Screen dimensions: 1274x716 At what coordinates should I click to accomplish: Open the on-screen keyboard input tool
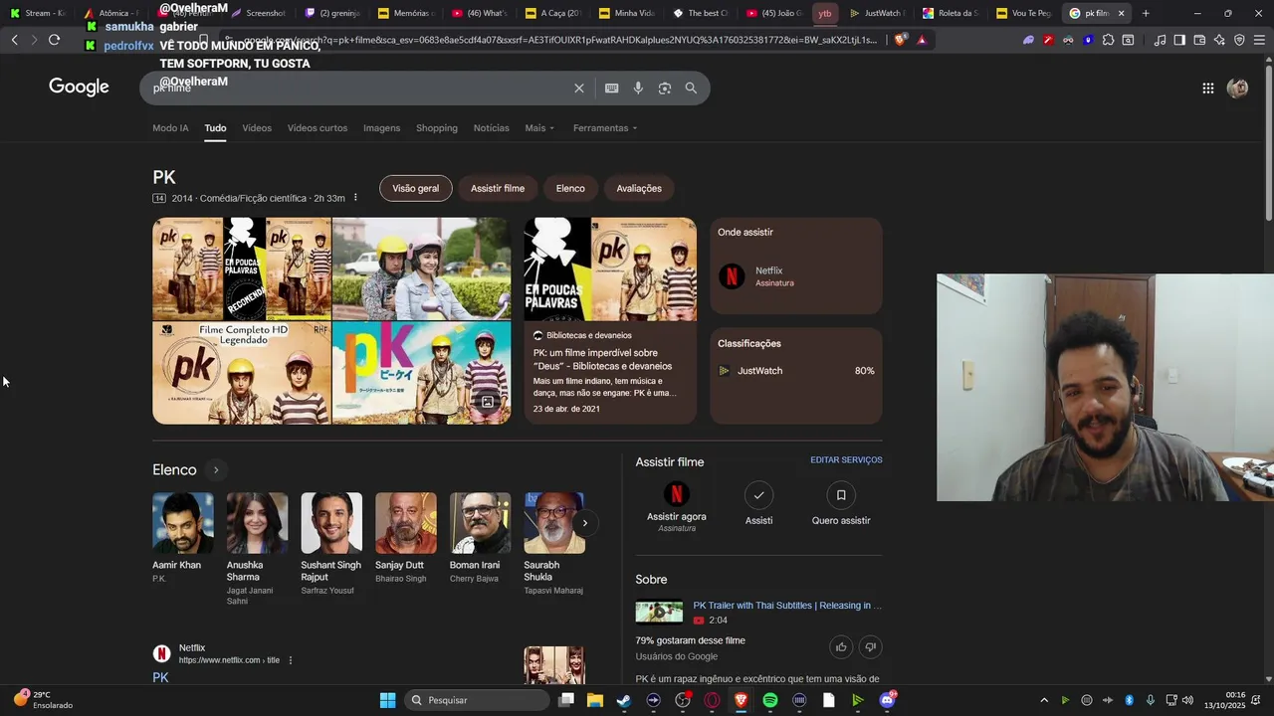(612, 89)
